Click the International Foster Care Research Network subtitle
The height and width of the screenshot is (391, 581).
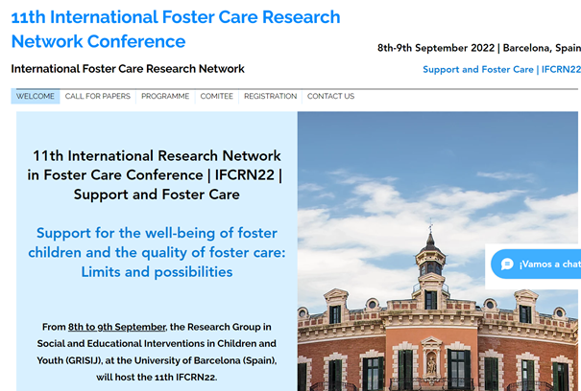click(x=128, y=69)
